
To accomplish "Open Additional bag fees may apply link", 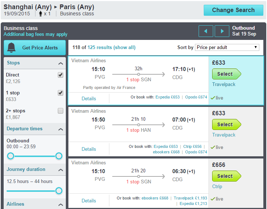I will tap(35, 34).
